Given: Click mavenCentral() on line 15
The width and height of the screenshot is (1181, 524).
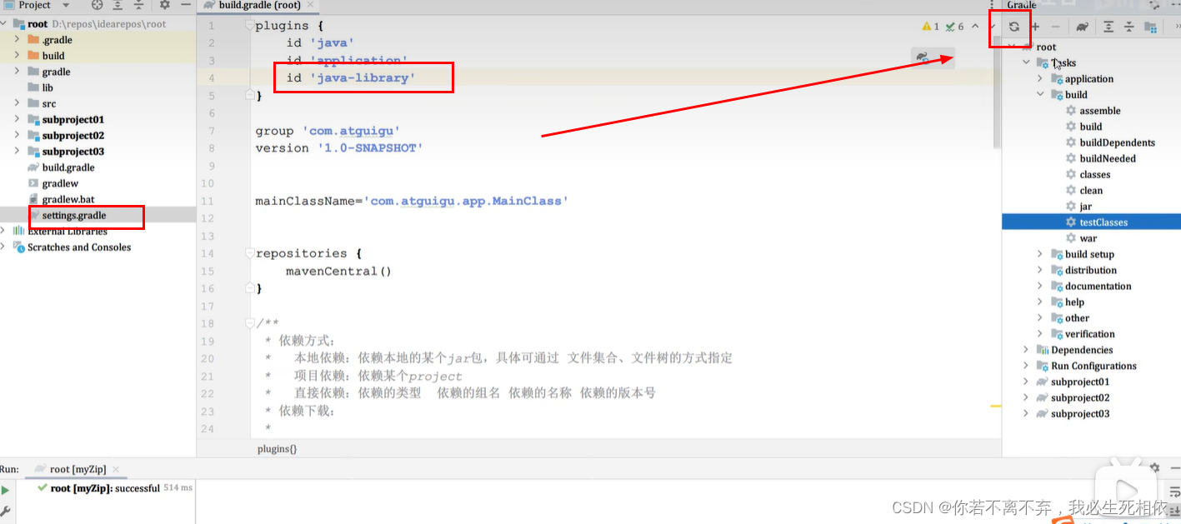Looking at the screenshot, I should click(x=338, y=271).
